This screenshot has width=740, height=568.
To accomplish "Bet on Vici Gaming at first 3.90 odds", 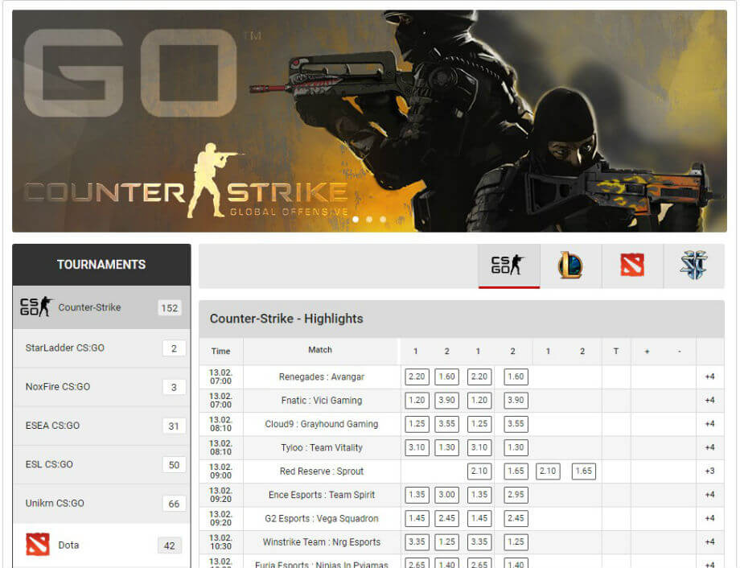I will (446, 400).
